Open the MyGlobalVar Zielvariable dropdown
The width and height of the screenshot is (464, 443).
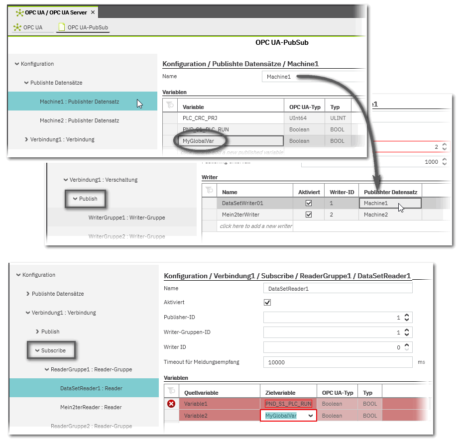[311, 416]
